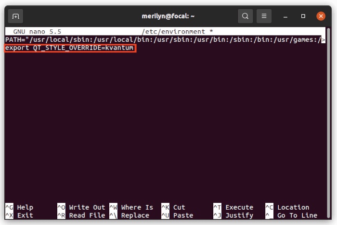Click the ^W Where Is shortcut

(x=131, y=207)
